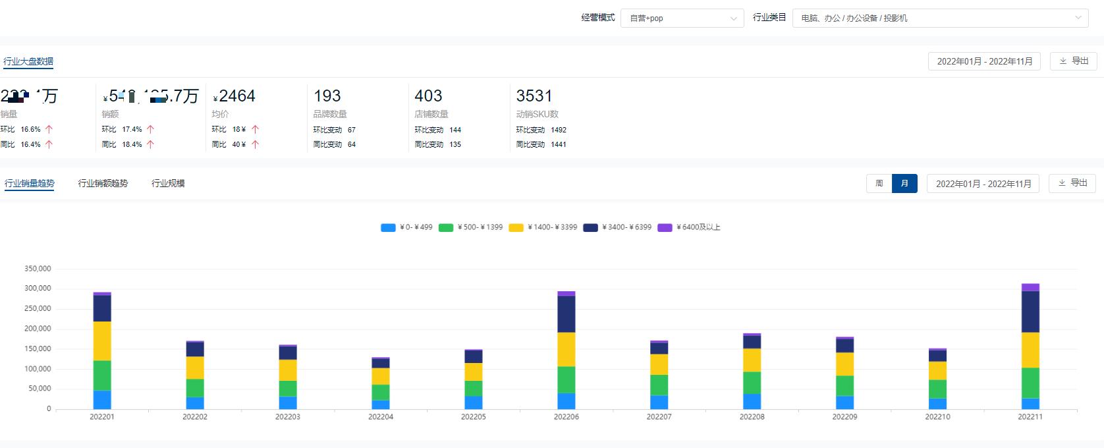Viewport: 1104px width, 448px height.
Task: Click the download icon in top 导出 button
Action: pyautogui.click(x=1063, y=61)
